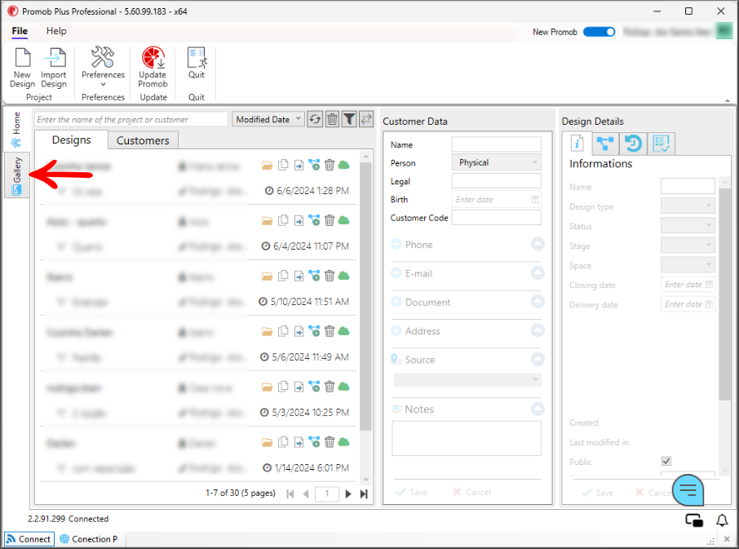Screen dimensions: 739x549
Task: Click the Conection P tab
Action: click(89, 539)
